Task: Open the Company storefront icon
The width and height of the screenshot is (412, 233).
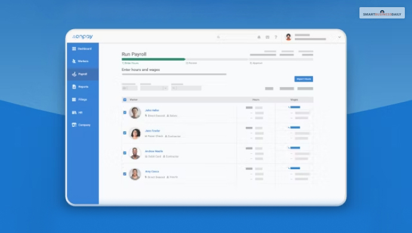Action: click(74, 125)
